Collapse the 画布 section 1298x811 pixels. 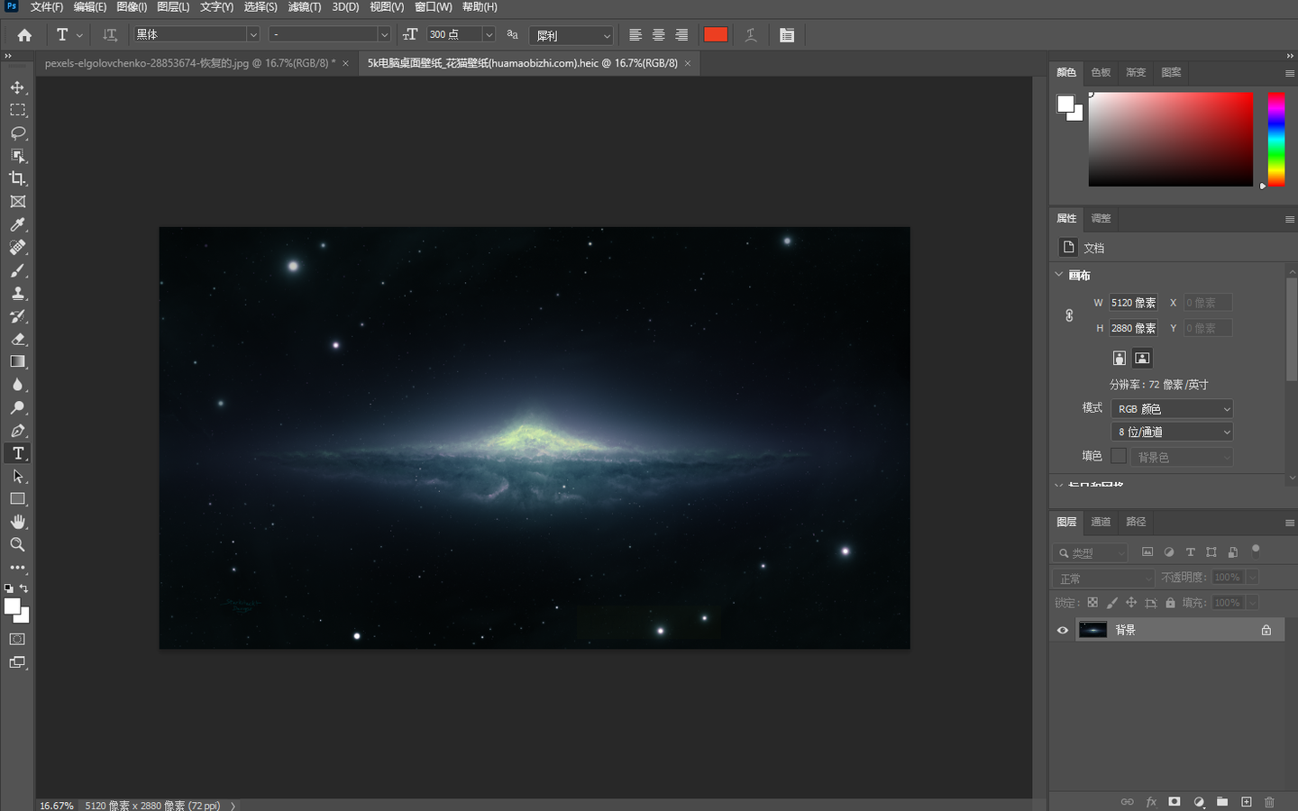point(1059,275)
